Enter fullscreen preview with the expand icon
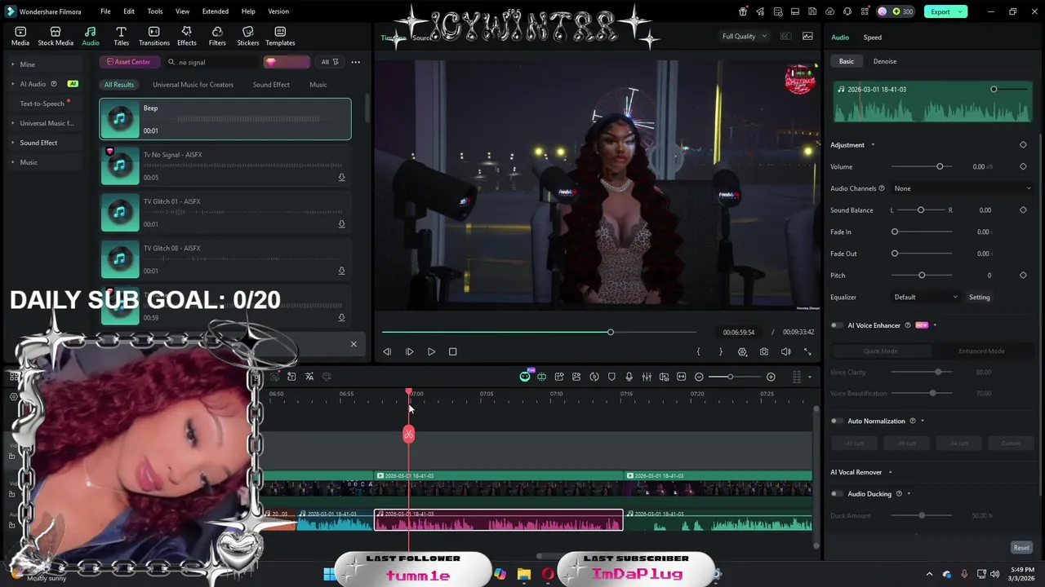The image size is (1045, 587). [807, 351]
